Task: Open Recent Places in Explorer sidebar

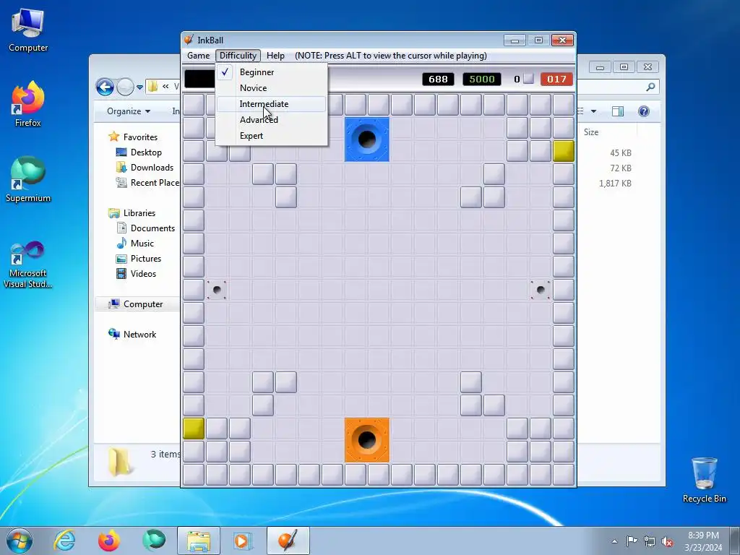Action: coord(155,183)
